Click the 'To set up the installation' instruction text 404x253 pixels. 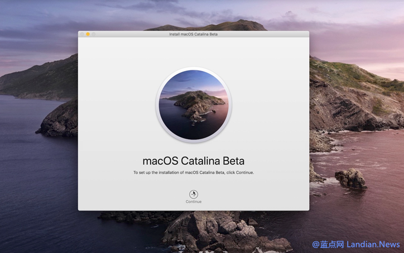(x=194, y=173)
